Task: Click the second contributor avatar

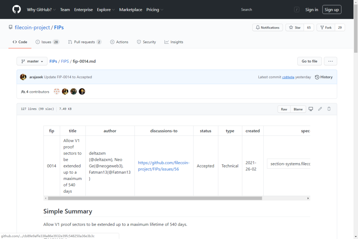Action: click(65, 91)
